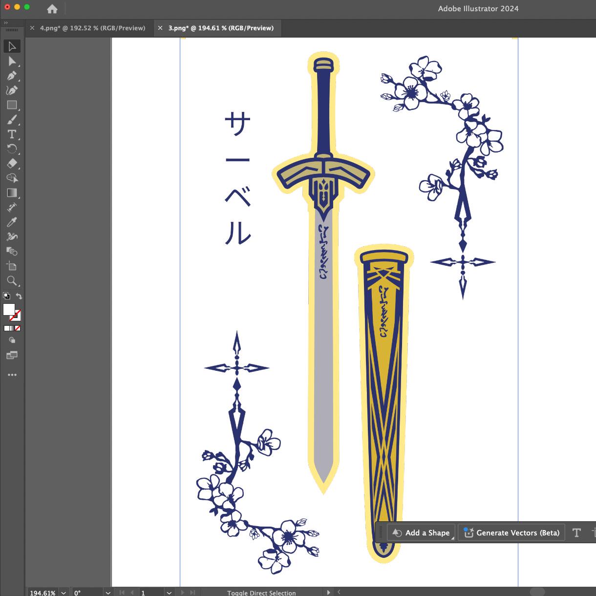Viewport: 596px width, 596px height.
Task: Select the 3.png document tab
Action: (x=220, y=28)
